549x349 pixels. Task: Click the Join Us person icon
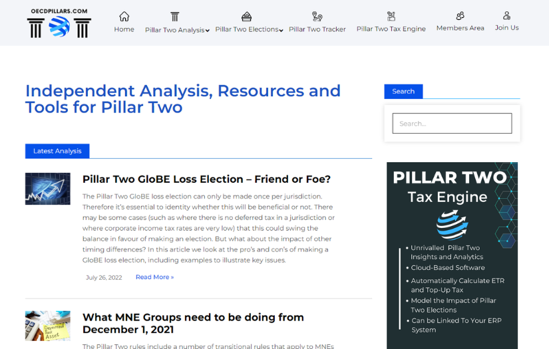coord(506,15)
